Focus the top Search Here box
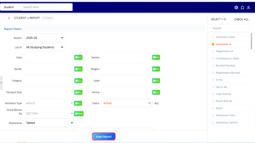This screenshot has width=255, height=143. (47, 7)
